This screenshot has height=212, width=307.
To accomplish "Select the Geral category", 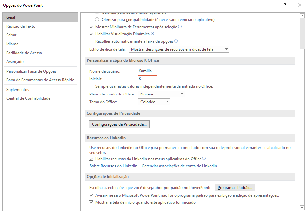I will (x=40, y=17).
